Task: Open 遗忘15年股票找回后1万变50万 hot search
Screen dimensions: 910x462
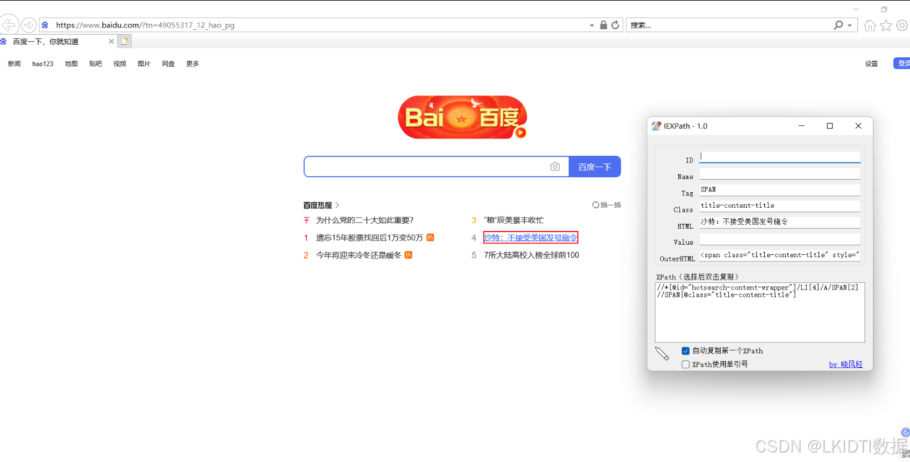Action: click(369, 238)
